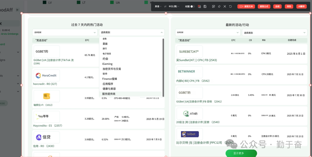312x157 pixels.
Task: Swap the source and target languages
Action: (x=165, y=7)
